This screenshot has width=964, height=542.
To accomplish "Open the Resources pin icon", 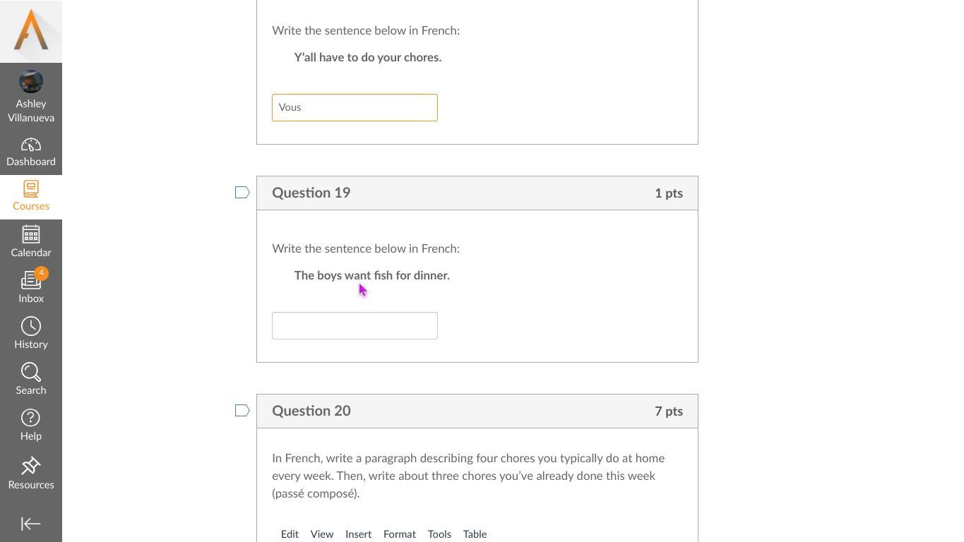I will [31, 466].
